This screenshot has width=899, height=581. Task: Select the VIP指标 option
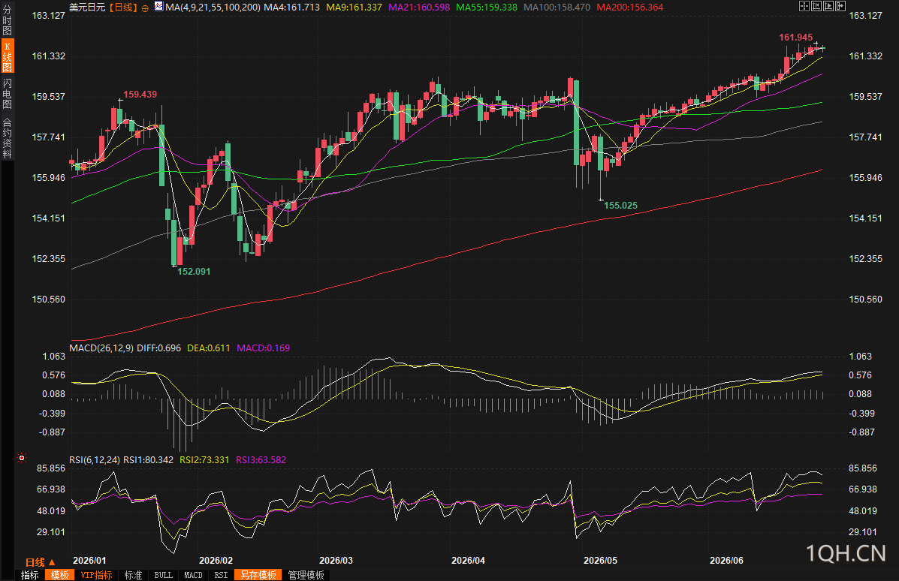96,575
